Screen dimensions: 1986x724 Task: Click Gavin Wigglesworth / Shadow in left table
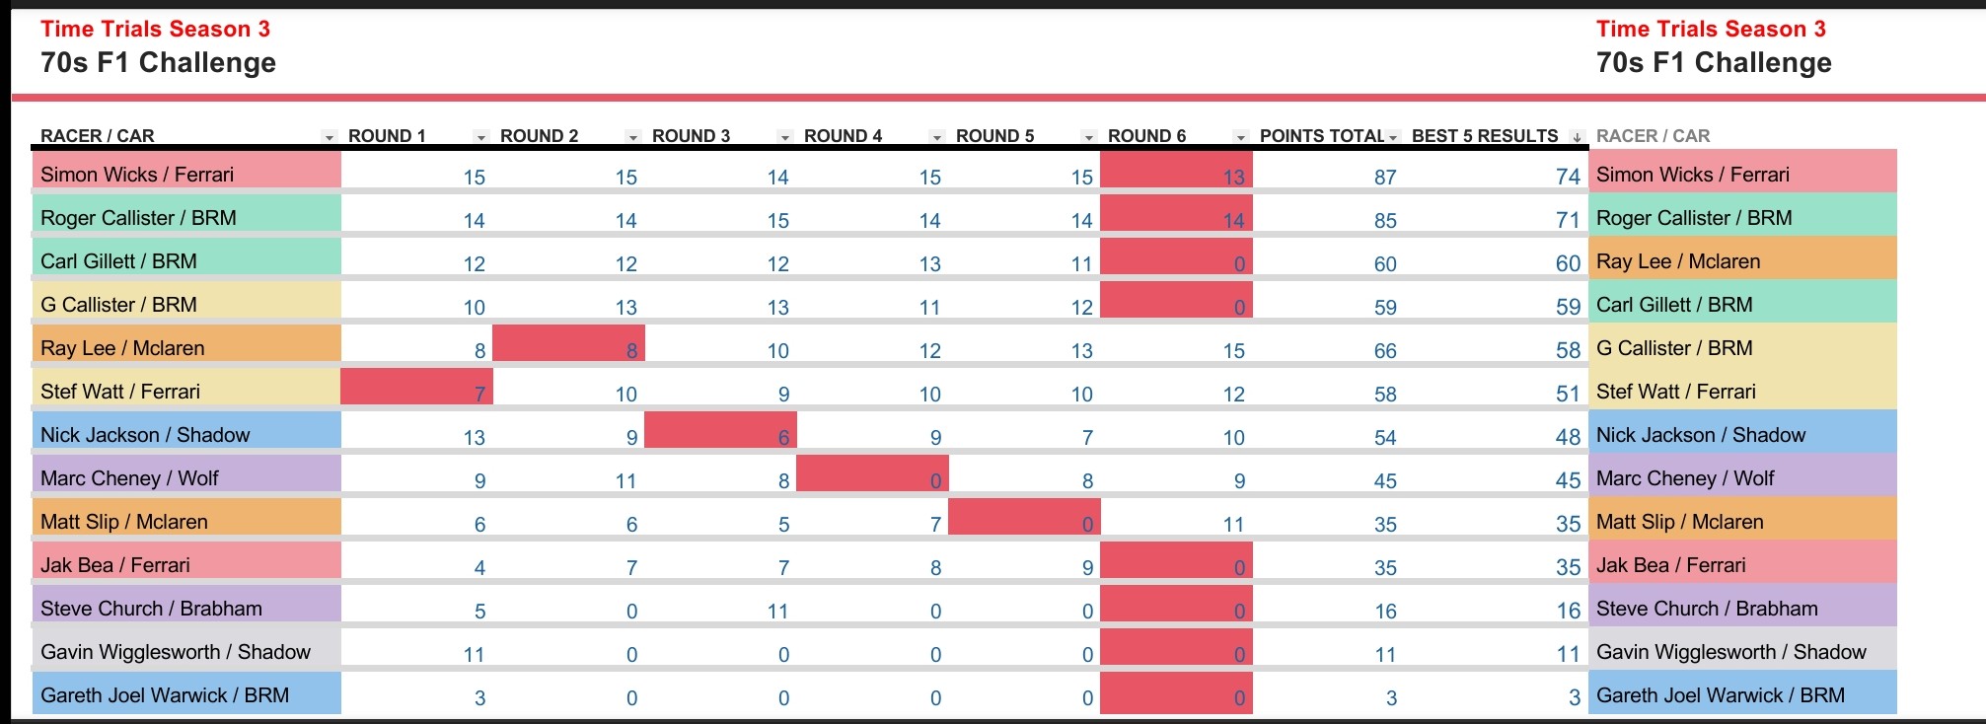pyautogui.click(x=175, y=652)
